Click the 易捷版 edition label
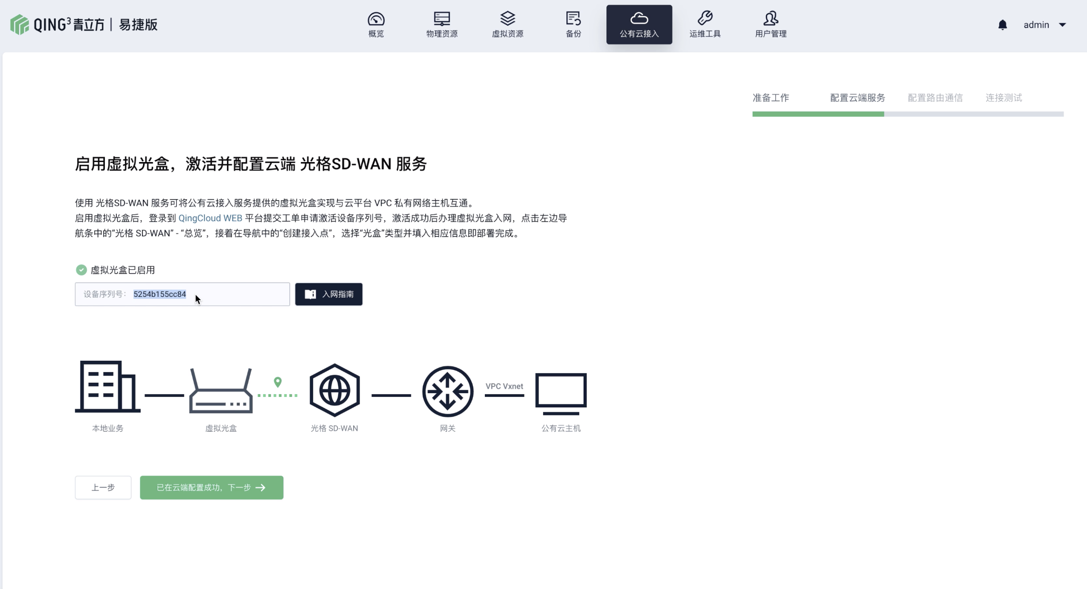Image resolution: width=1087 pixels, height=589 pixels. pos(138,25)
